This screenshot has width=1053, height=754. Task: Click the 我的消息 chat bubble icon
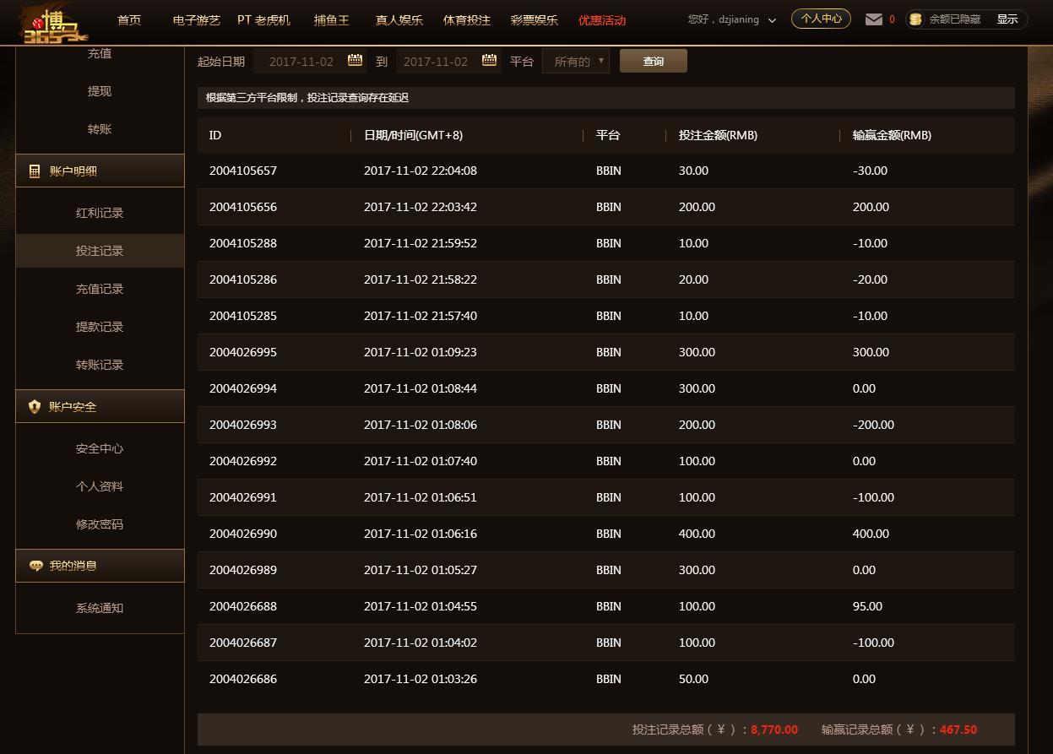point(35,566)
